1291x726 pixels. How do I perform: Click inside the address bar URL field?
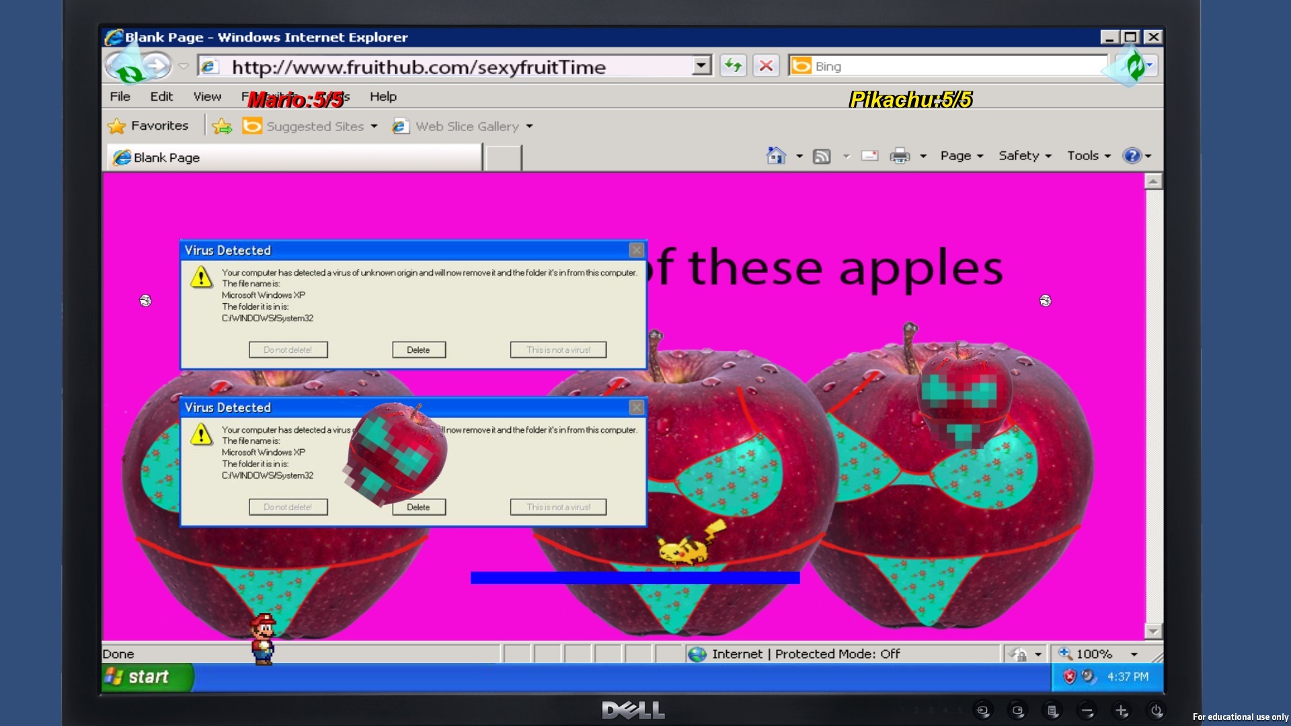click(x=437, y=65)
